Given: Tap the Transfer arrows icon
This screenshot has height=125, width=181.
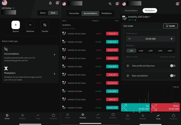Looking at the screenshot, I should pos(45,25).
